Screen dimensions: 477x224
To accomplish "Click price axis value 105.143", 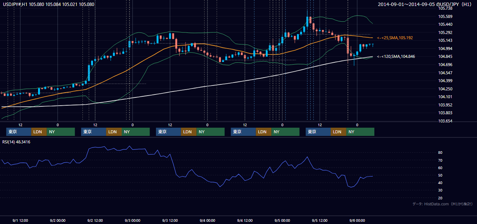I will click(x=445, y=40).
